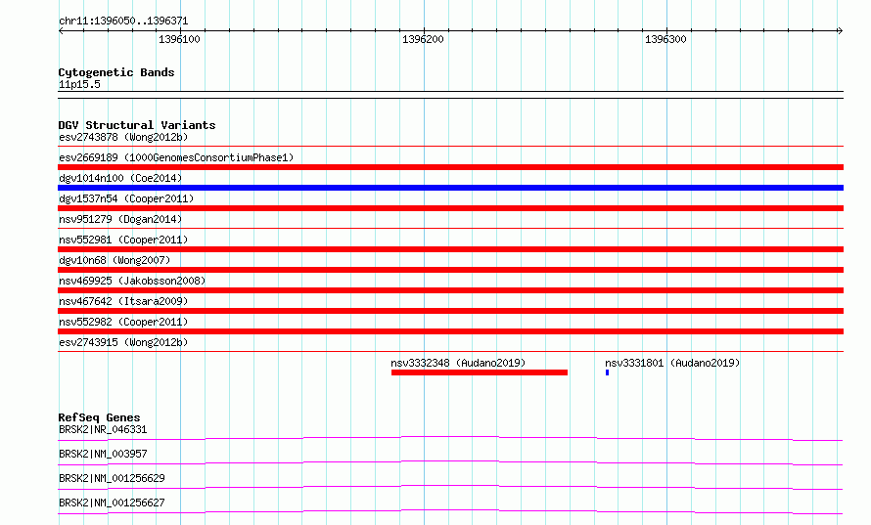Open variant dgv10n68 (Wong2007)
This screenshot has height=525, width=871.
(x=115, y=260)
